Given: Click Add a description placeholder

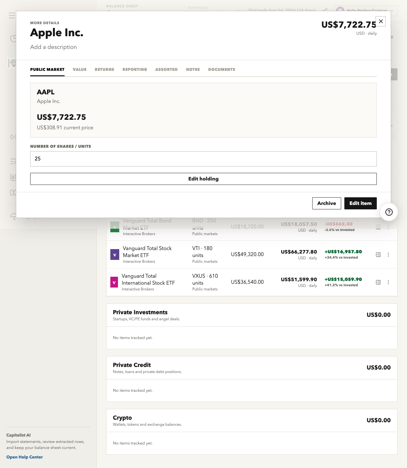Looking at the screenshot, I should click(53, 47).
